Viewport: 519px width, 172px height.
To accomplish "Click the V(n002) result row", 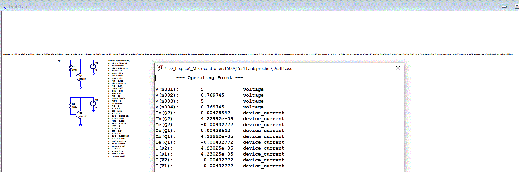I will (210, 95).
